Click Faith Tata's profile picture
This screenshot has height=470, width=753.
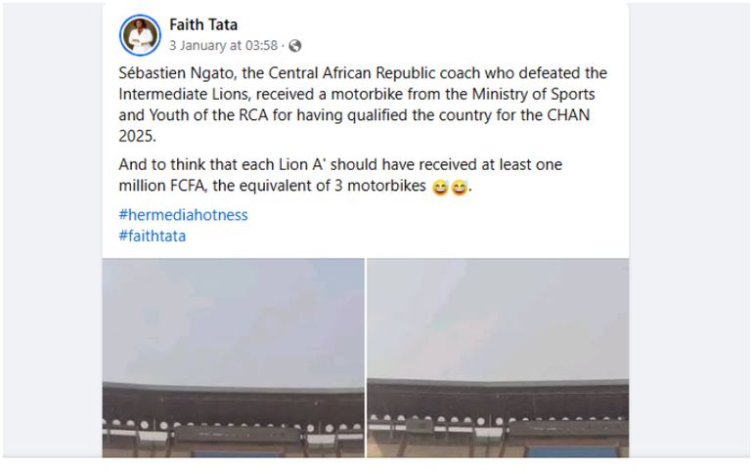[x=140, y=35]
